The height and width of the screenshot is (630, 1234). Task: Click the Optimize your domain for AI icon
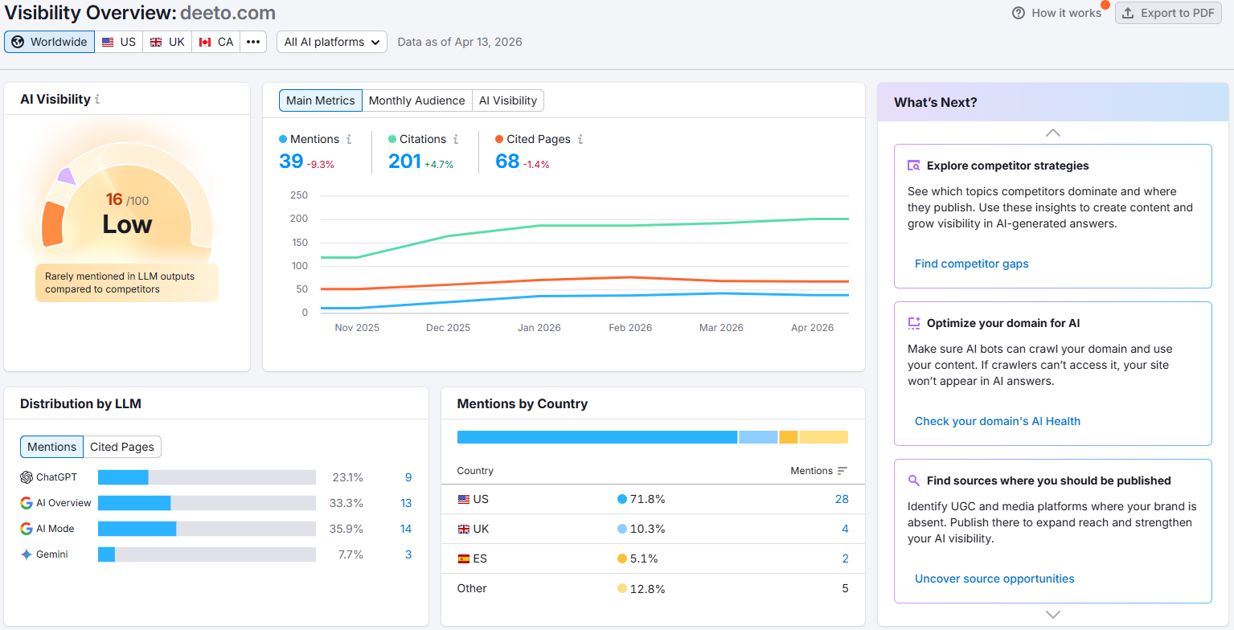[x=914, y=323]
